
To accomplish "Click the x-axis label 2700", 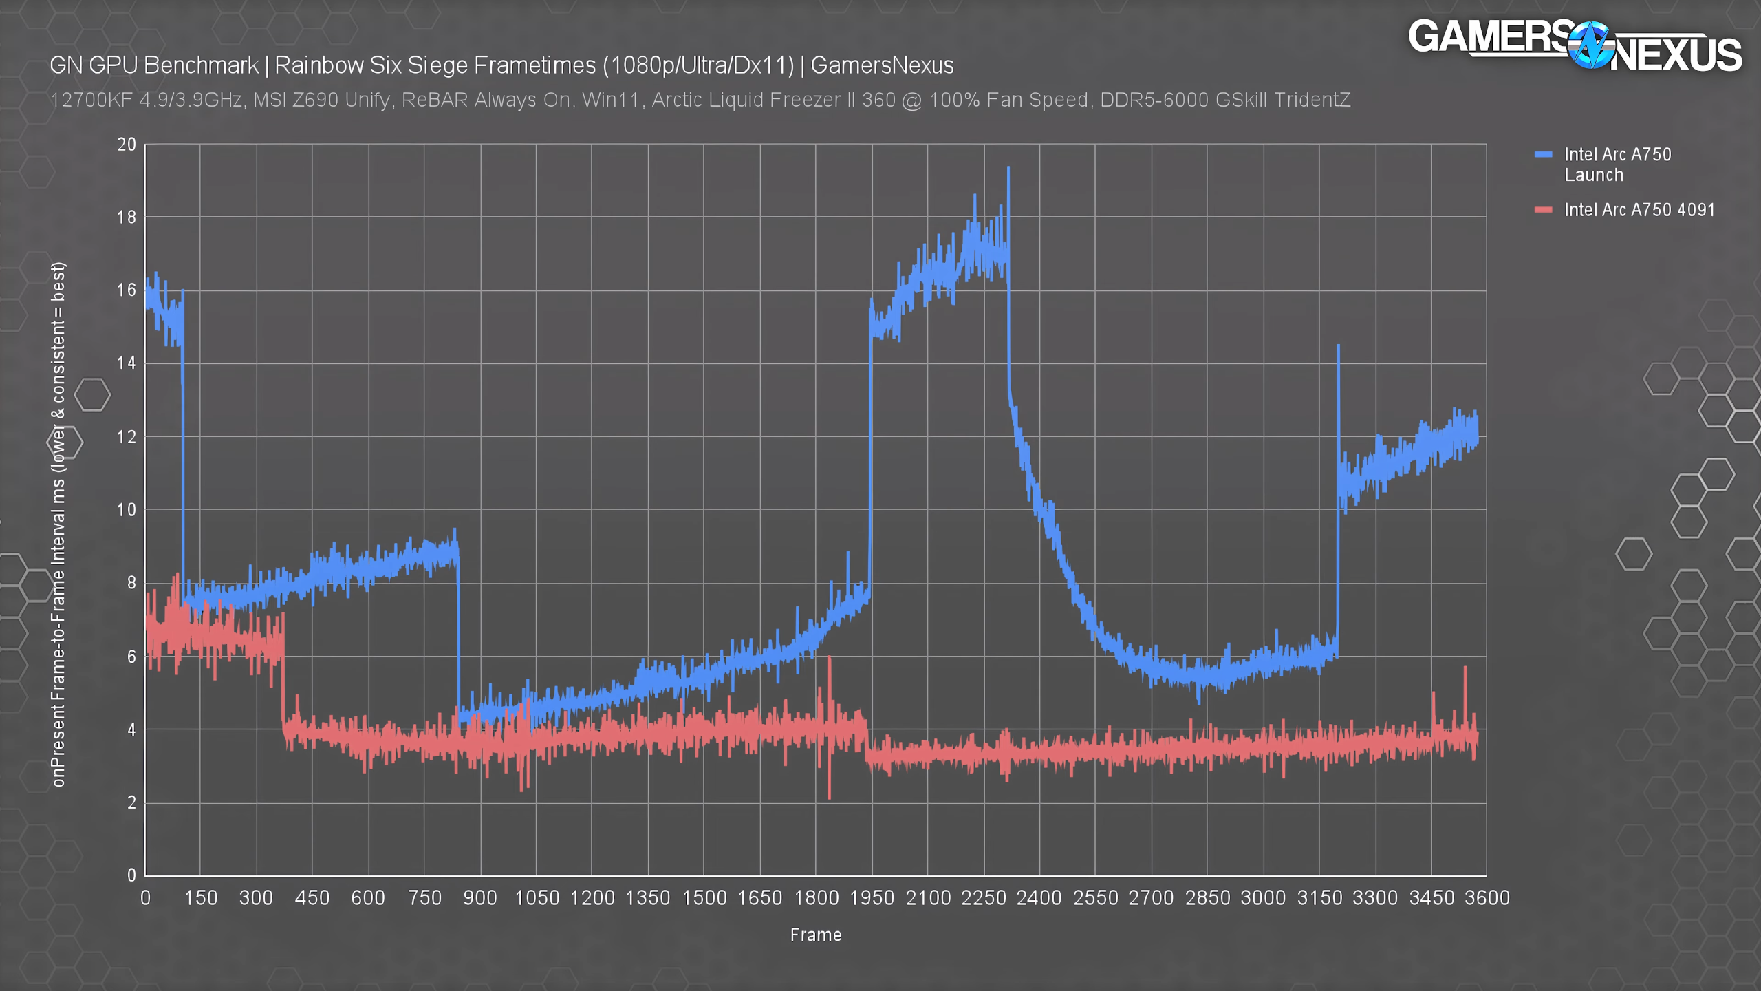I will pos(1152,898).
